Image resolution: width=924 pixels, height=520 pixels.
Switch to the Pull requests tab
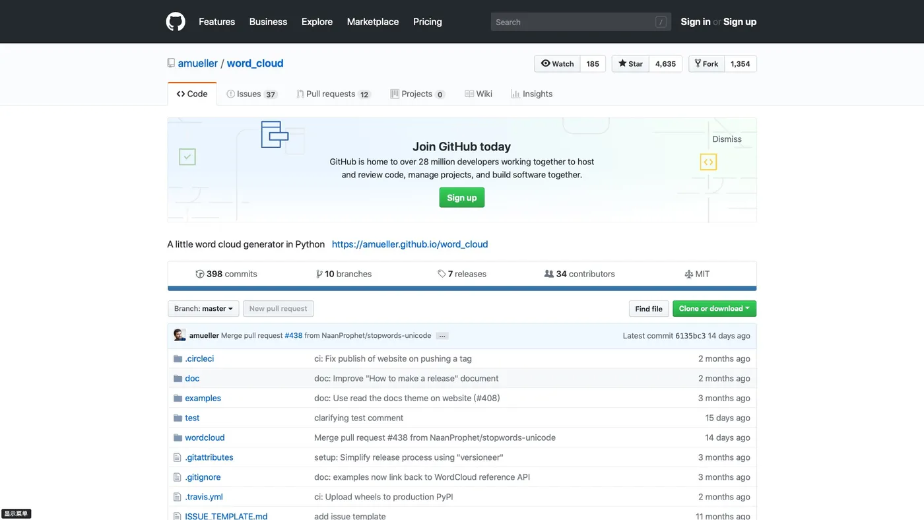[x=334, y=94]
